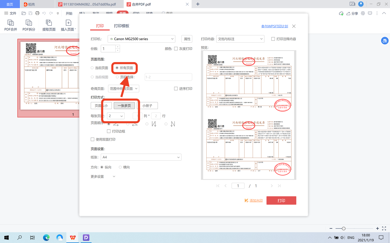
Task: Click the blue user avatar icon
Action: 361,4
